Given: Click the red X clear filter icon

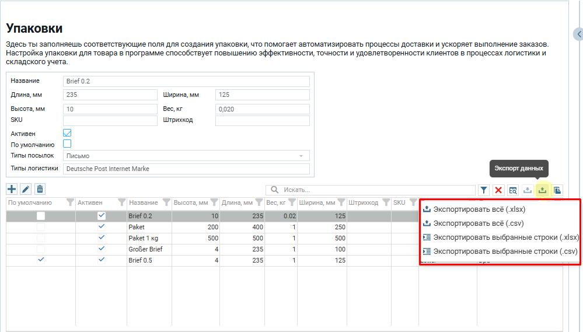Looking at the screenshot, I should 498,190.
